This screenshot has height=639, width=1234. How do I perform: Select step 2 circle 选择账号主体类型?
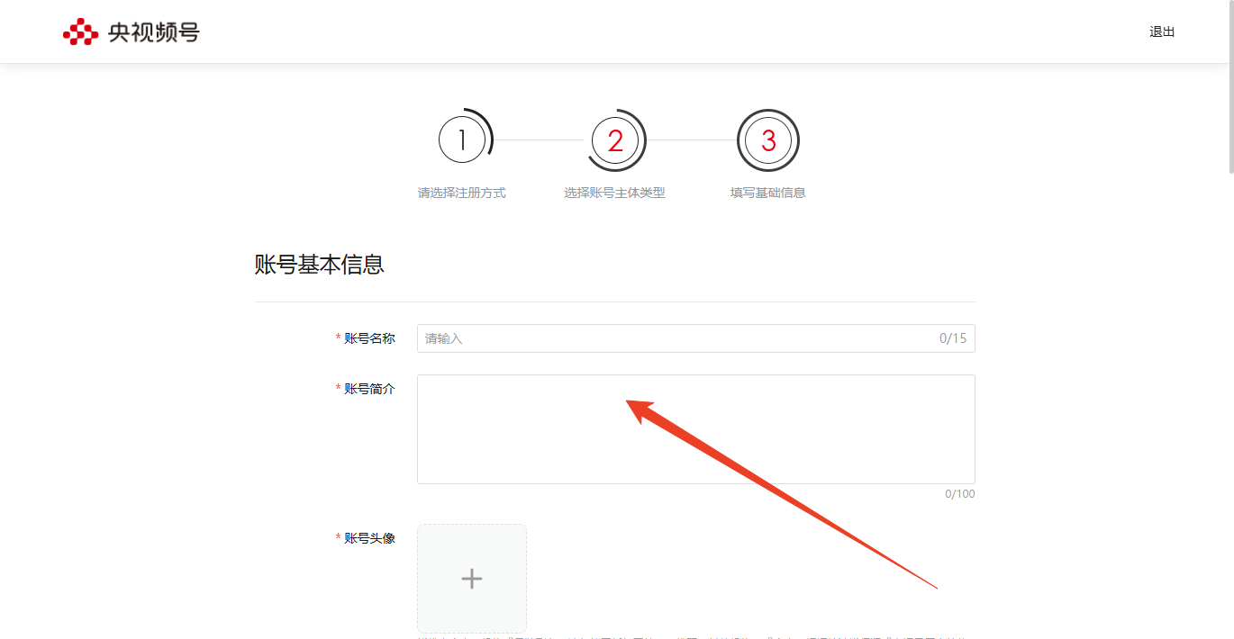coord(615,140)
